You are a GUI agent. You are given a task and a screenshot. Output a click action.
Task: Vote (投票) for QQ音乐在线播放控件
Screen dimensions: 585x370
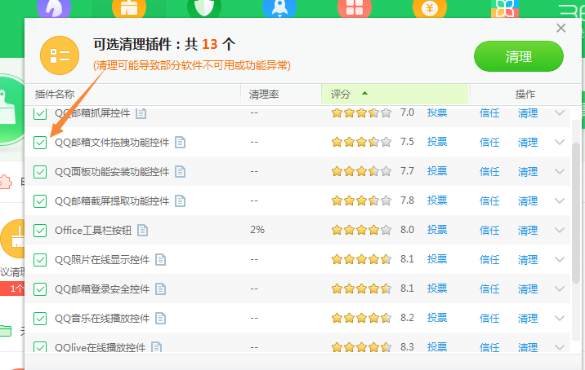pos(437,318)
